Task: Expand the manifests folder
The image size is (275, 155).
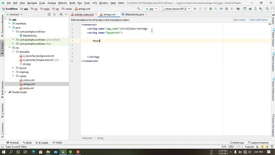Action: (x=9, y=23)
